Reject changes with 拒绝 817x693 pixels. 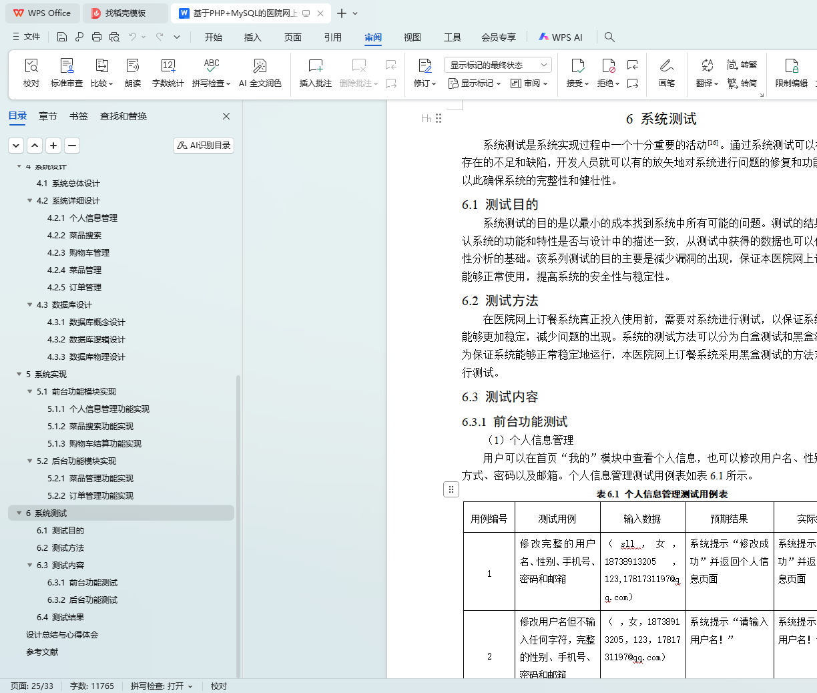click(x=608, y=73)
